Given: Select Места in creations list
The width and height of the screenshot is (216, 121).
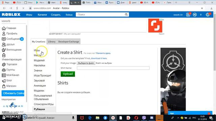Looking at the screenshot, I should coord(37,55).
